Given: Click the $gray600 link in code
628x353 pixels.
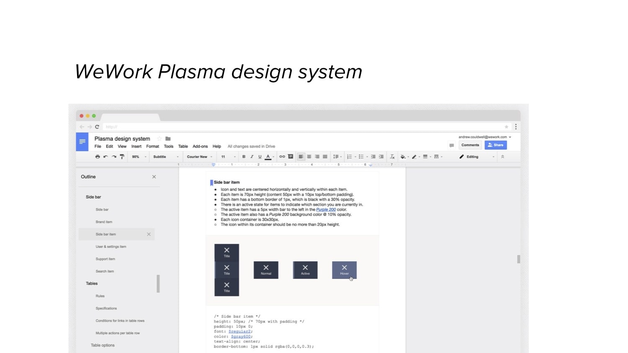Looking at the screenshot, I should click(x=241, y=337).
